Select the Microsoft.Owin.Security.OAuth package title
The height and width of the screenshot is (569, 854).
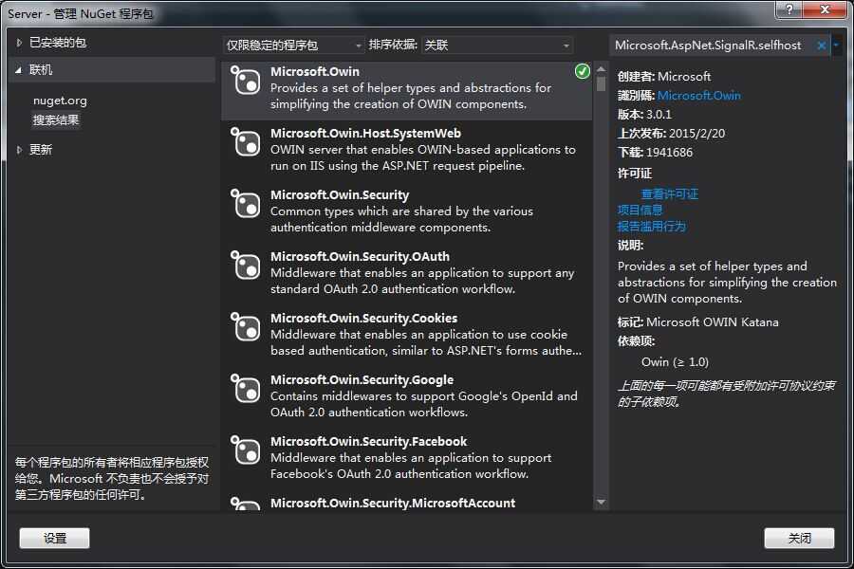[x=360, y=256]
